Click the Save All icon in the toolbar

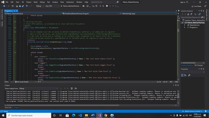23,6
